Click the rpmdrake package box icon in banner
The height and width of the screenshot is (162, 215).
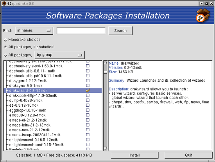click(203, 15)
